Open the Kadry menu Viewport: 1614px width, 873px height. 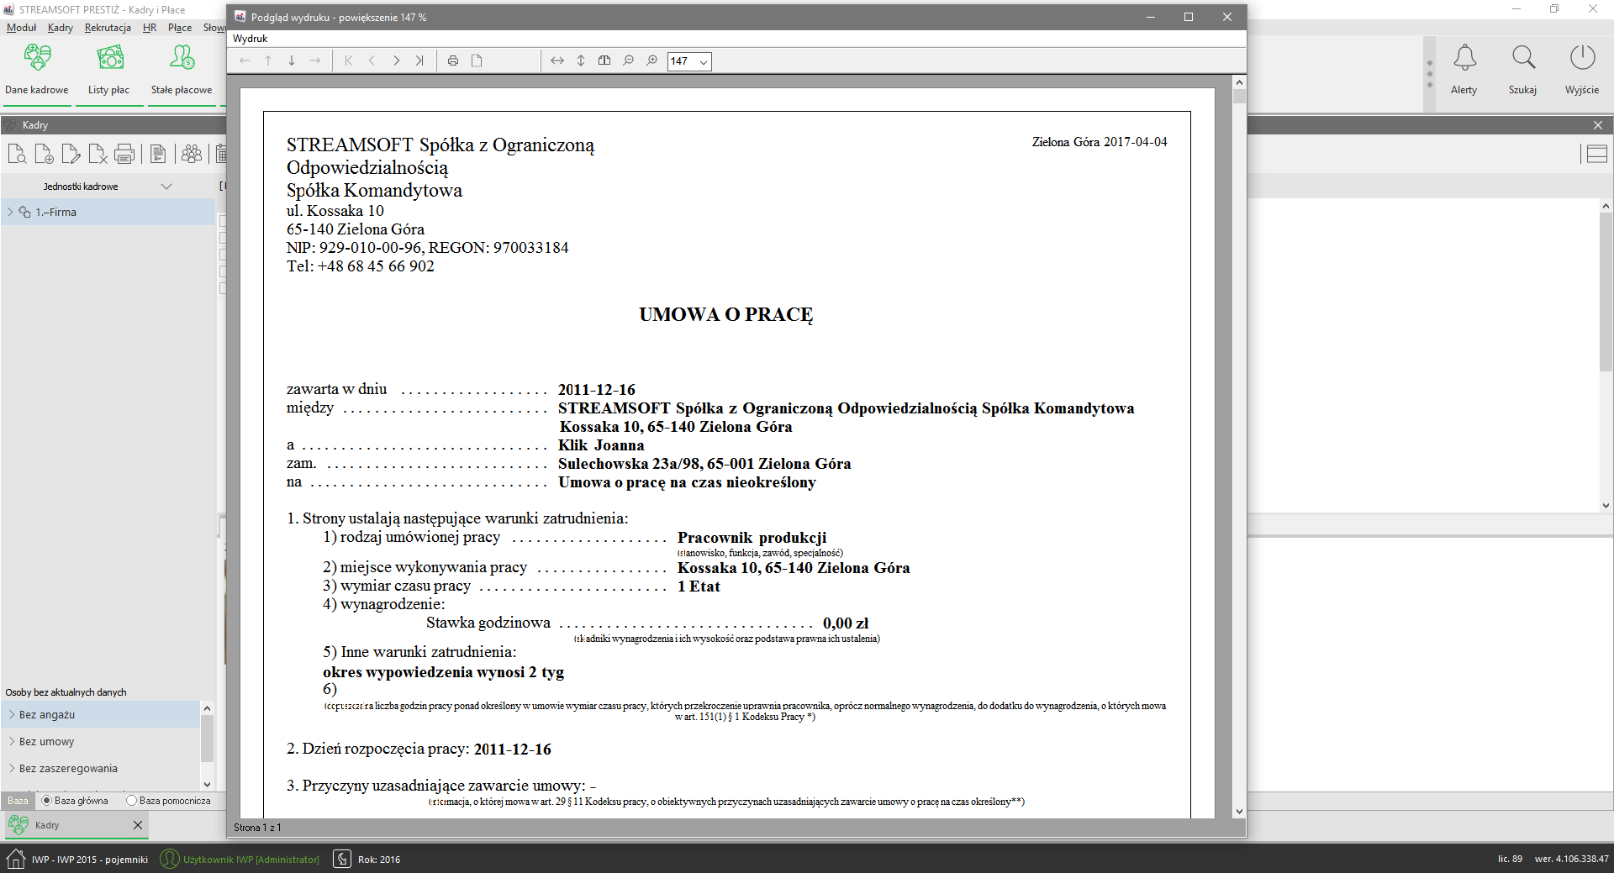(61, 28)
